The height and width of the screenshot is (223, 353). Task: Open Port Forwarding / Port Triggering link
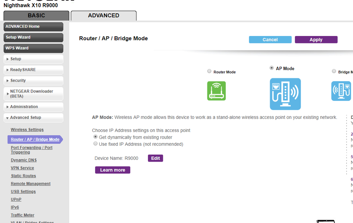pyautogui.click(x=31, y=150)
